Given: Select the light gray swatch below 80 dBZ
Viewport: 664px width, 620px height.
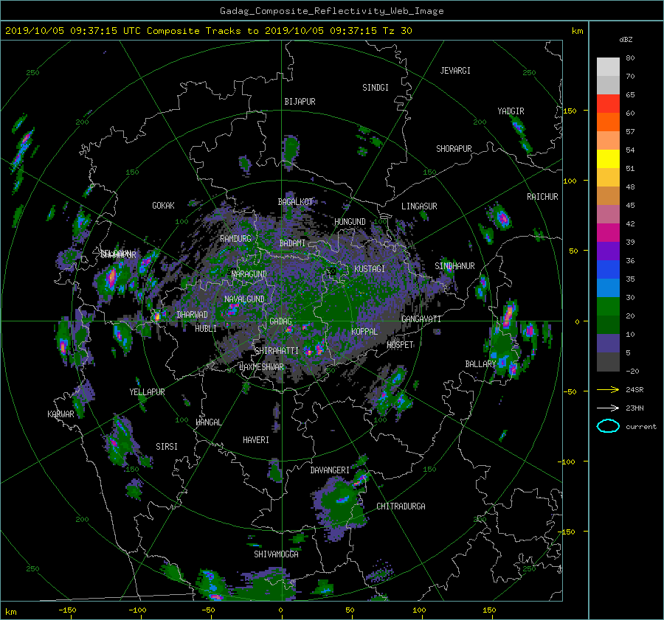Looking at the screenshot, I should (x=608, y=66).
